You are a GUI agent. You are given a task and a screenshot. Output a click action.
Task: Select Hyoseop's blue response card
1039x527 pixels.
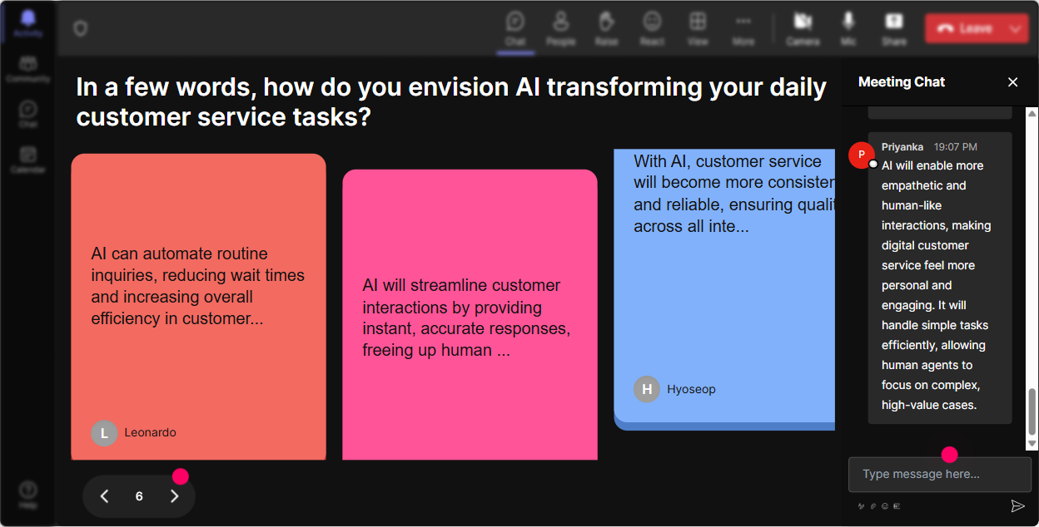pos(724,289)
